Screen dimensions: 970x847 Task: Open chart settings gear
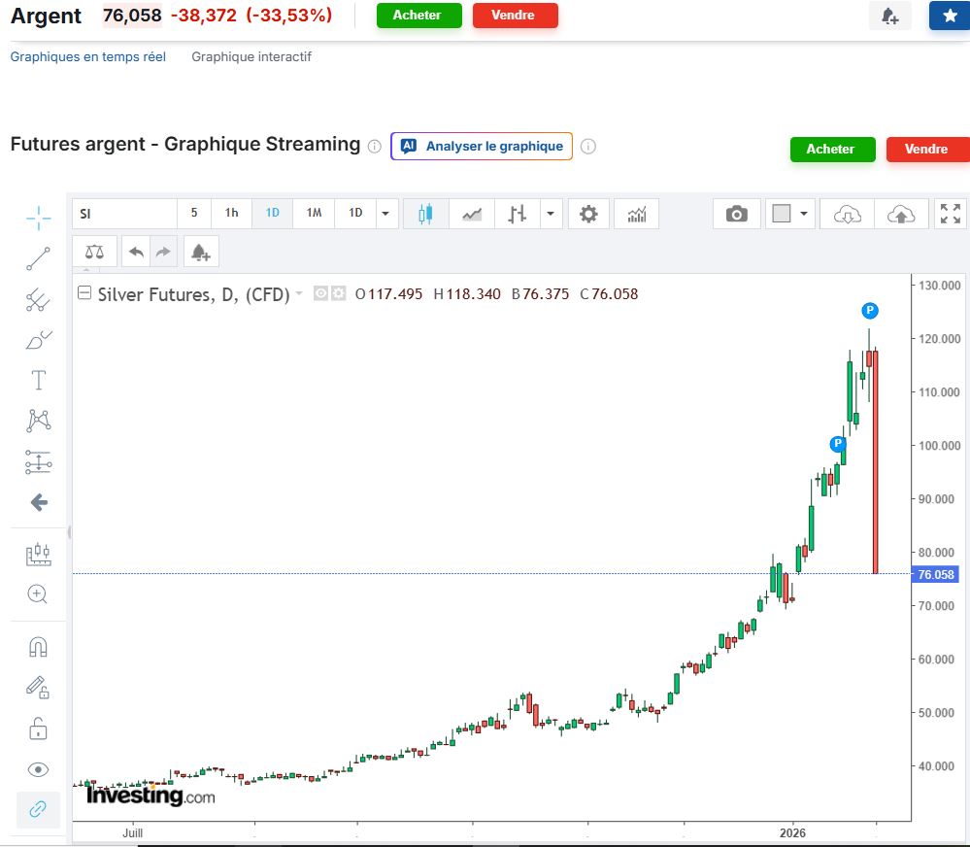pos(588,214)
